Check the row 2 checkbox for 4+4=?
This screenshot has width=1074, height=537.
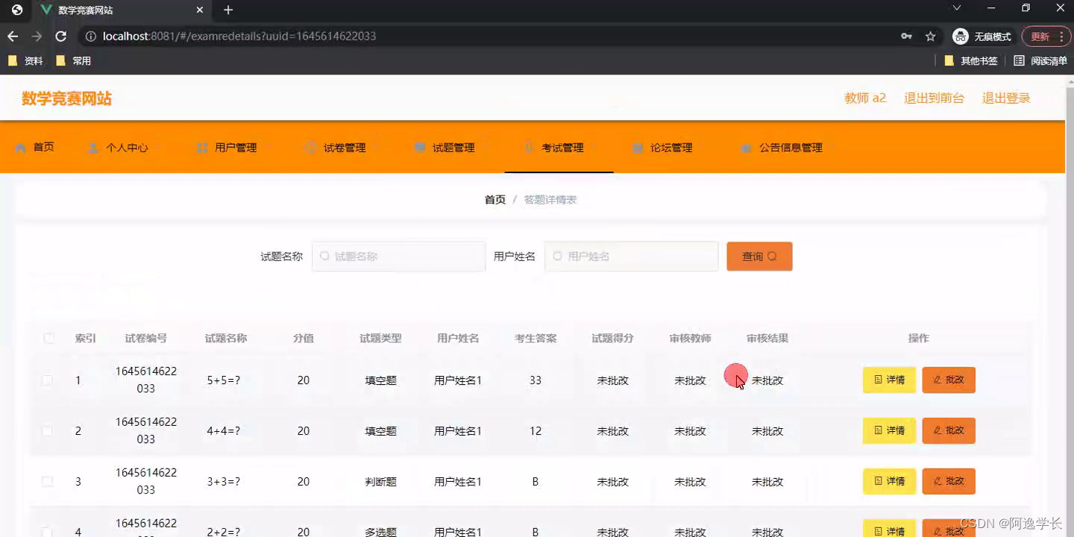pyautogui.click(x=47, y=431)
